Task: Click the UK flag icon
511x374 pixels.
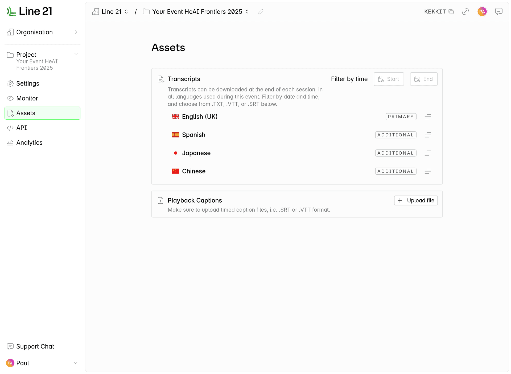Action: [176, 117]
